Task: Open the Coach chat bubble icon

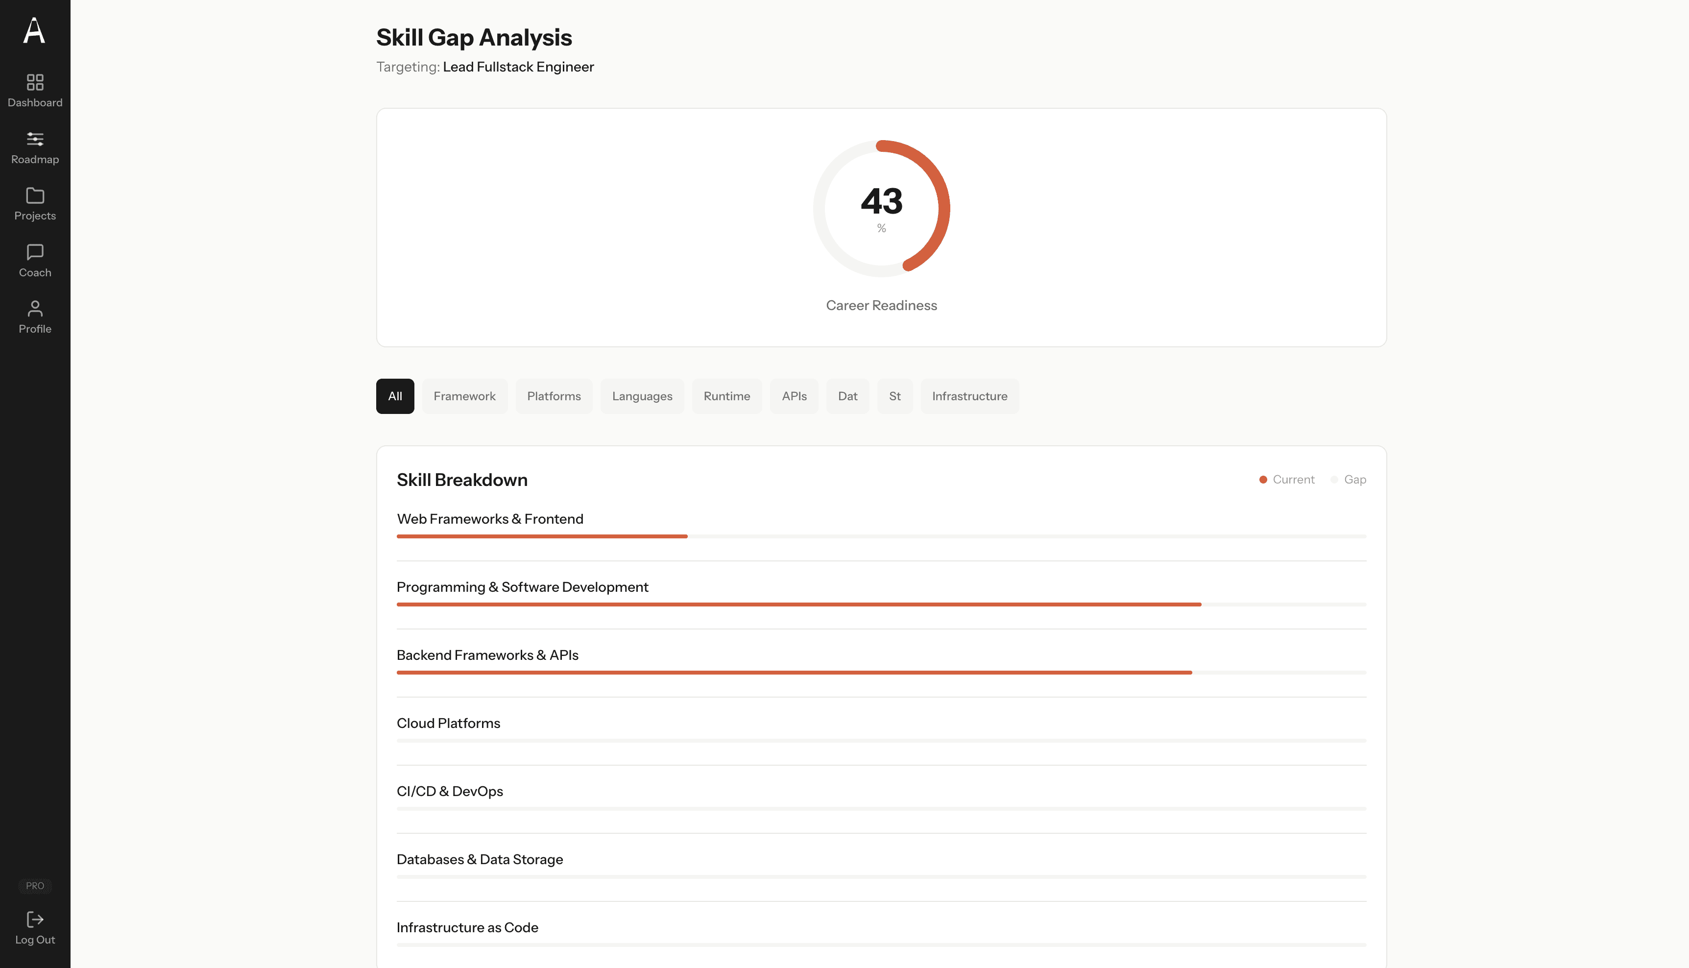Action: click(35, 252)
